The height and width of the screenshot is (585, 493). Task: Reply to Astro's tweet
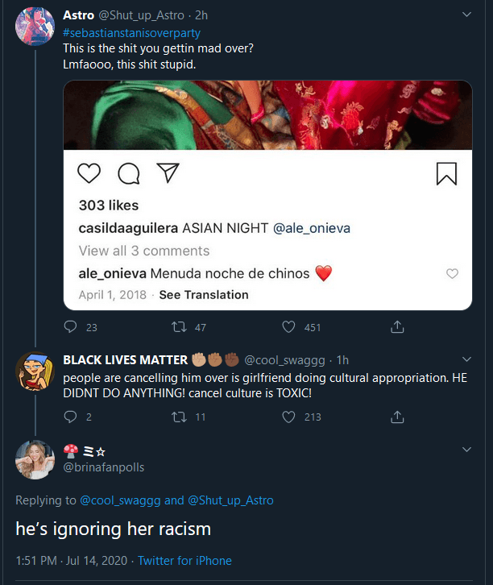pyautogui.click(x=70, y=327)
